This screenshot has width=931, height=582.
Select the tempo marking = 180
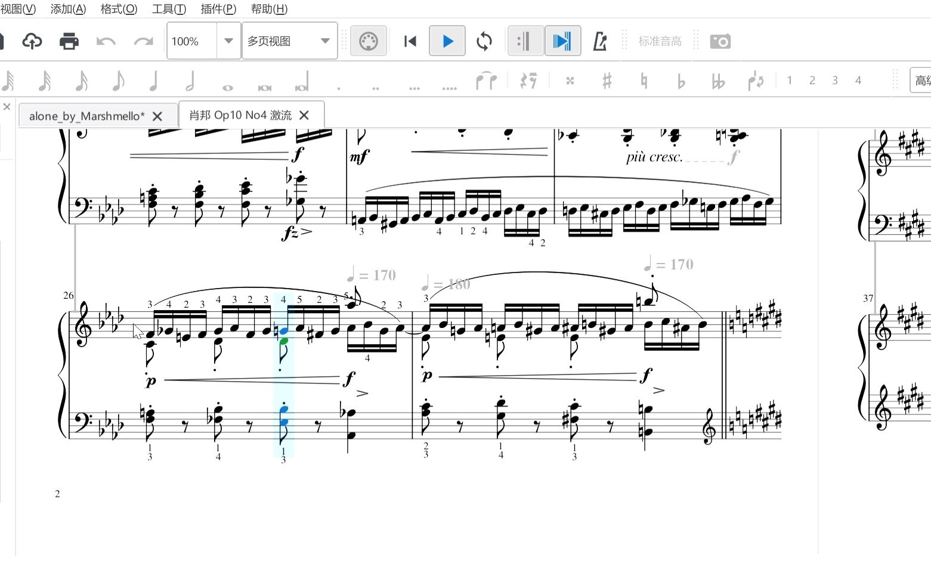click(x=446, y=284)
